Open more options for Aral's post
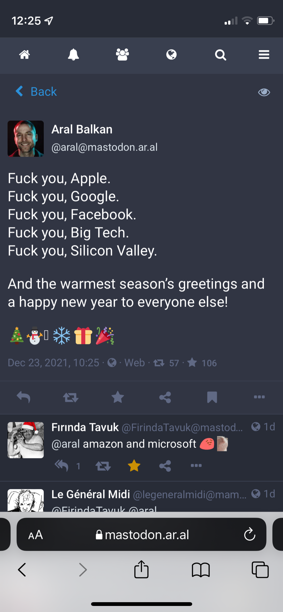 (x=259, y=397)
